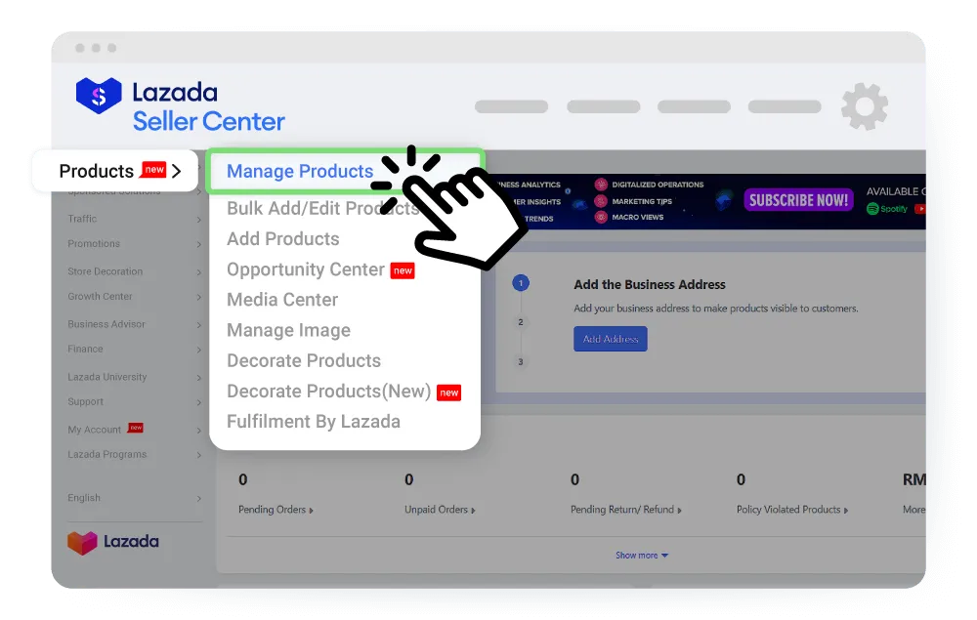Click the Subscribe Now banner button
977x620 pixels.
click(798, 200)
